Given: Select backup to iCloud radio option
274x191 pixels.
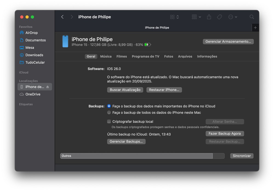Looking at the screenshot, I should coord(109,106).
